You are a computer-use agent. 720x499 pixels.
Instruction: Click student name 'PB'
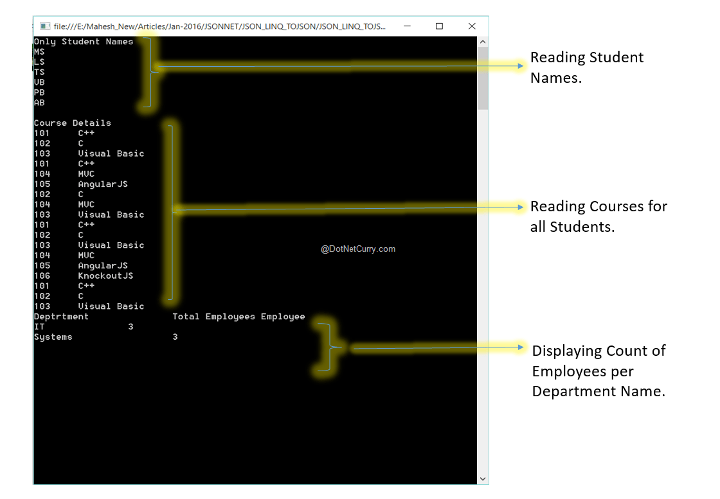pyautogui.click(x=39, y=92)
